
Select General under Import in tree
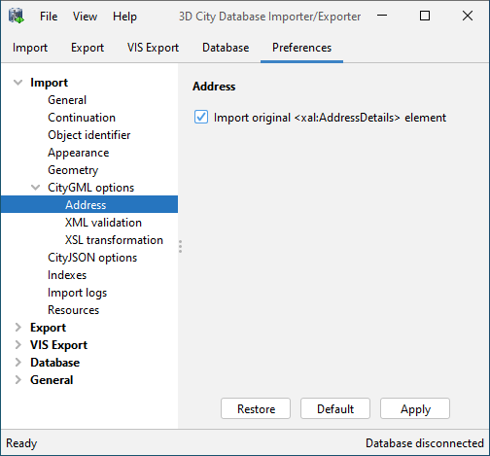click(67, 100)
